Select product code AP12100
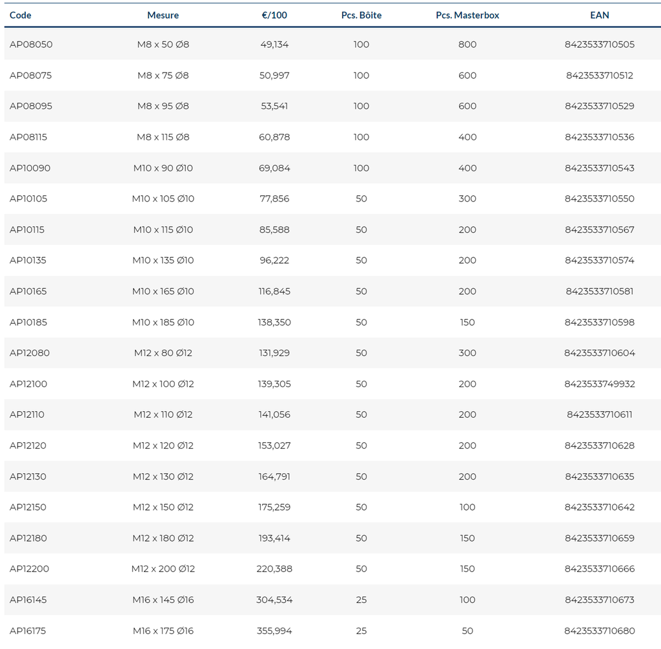This screenshot has height=649, width=661. point(28,384)
